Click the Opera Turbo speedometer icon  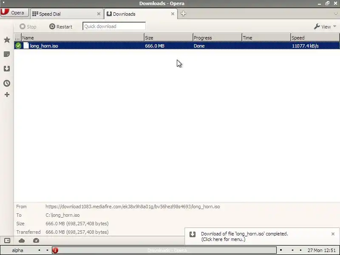pos(36,241)
